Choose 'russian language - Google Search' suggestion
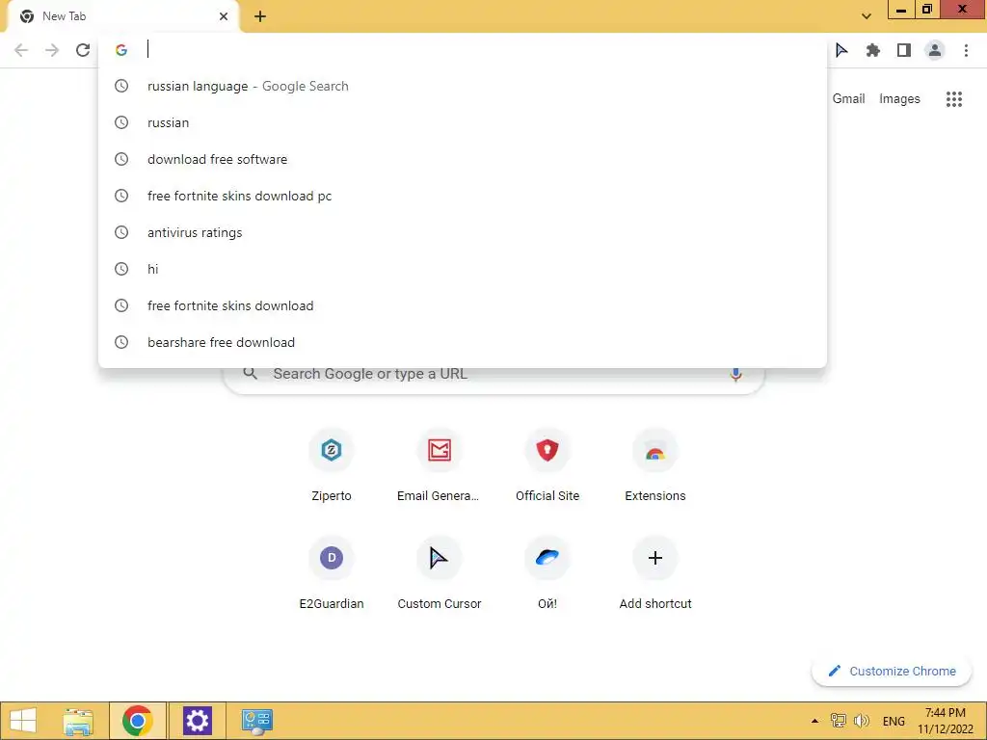Image resolution: width=987 pixels, height=740 pixels. (x=462, y=86)
